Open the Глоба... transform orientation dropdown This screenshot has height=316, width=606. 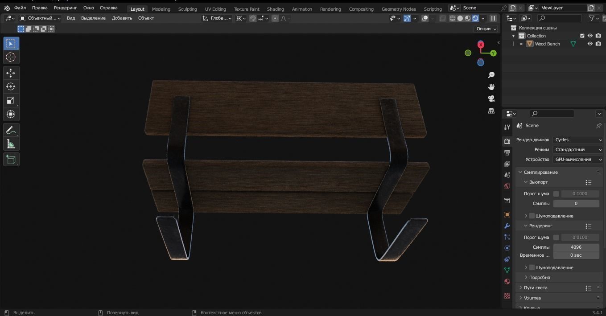pyautogui.click(x=217, y=18)
